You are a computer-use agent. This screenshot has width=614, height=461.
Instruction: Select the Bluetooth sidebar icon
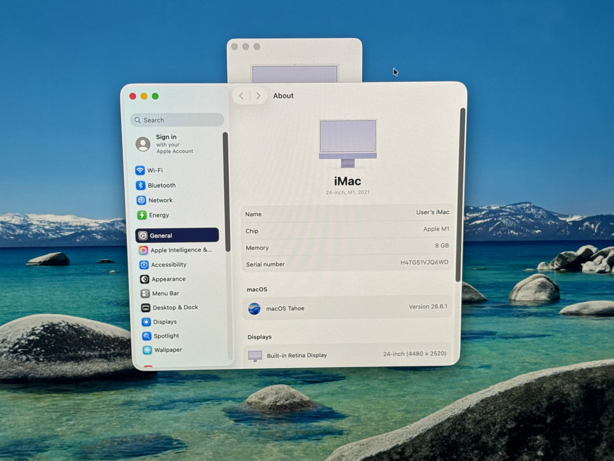pos(141,185)
